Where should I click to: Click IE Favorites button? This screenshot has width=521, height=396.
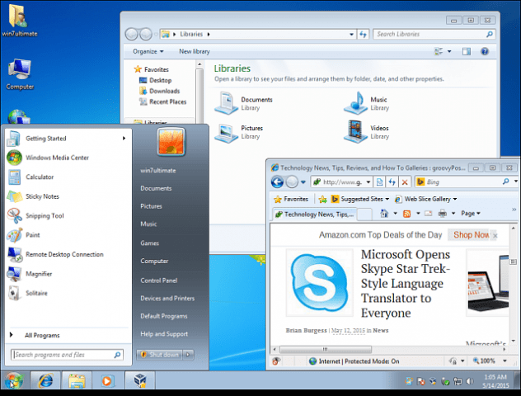click(291, 199)
